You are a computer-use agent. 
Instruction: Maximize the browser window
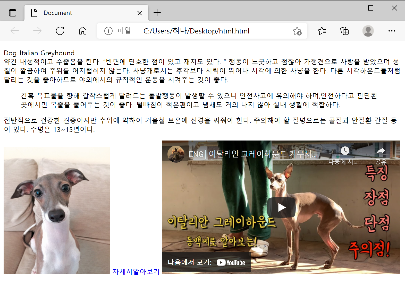coord(371,8)
